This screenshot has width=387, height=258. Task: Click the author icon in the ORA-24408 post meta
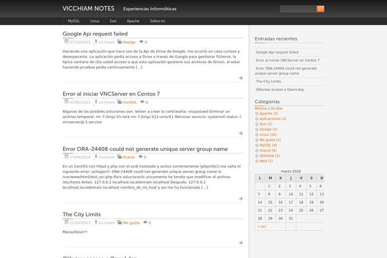pyautogui.click(x=95, y=157)
